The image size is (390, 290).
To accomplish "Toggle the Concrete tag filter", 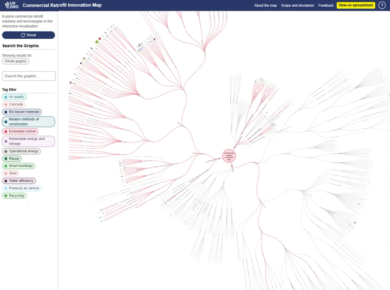I will tap(14, 104).
